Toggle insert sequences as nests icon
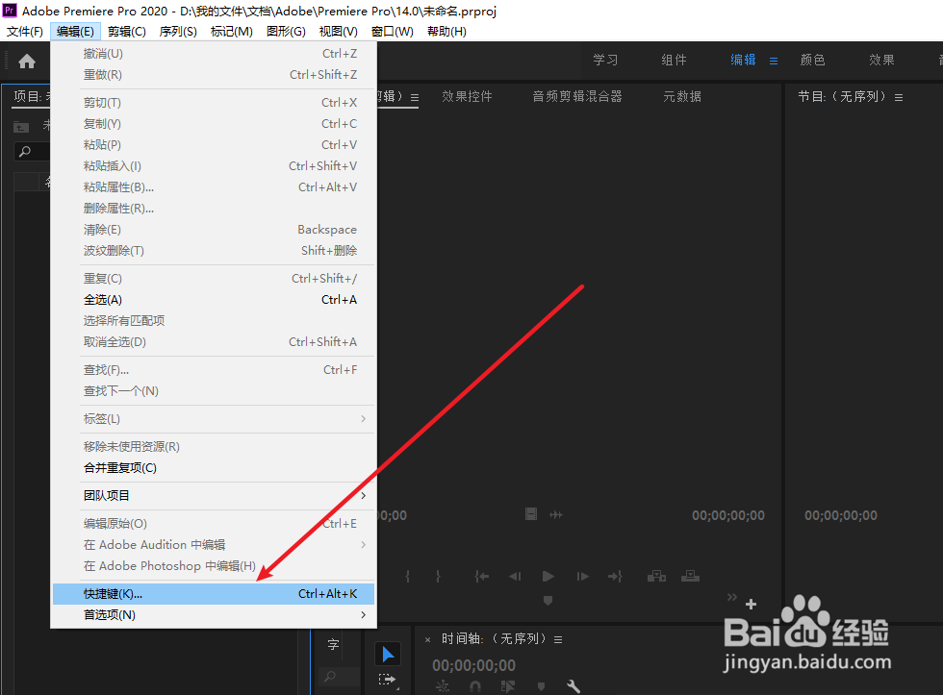 (443, 686)
